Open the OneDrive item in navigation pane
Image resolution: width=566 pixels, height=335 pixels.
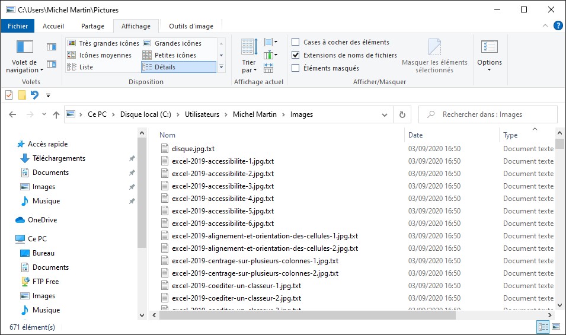tap(42, 220)
